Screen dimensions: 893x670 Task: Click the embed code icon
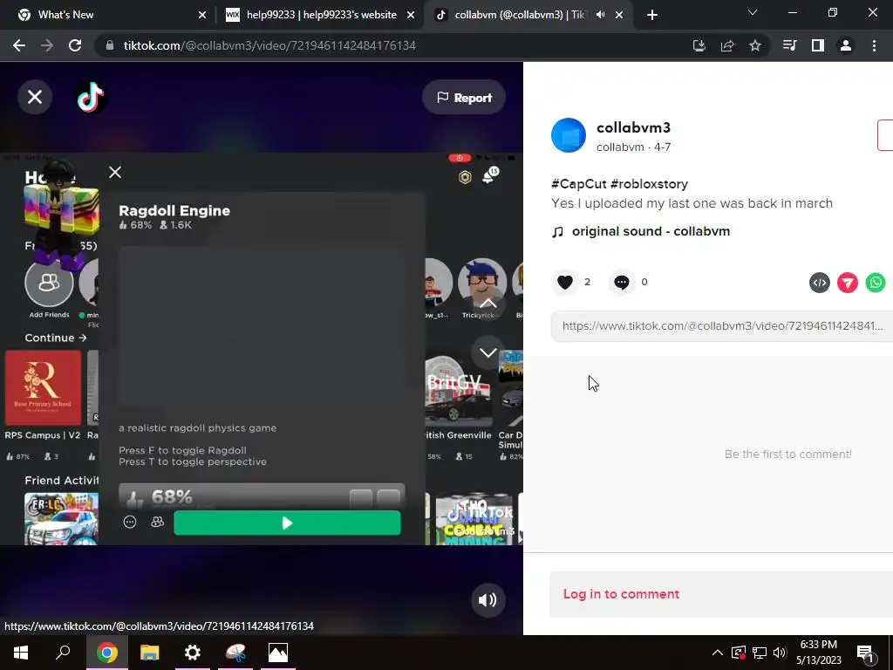[x=820, y=283]
